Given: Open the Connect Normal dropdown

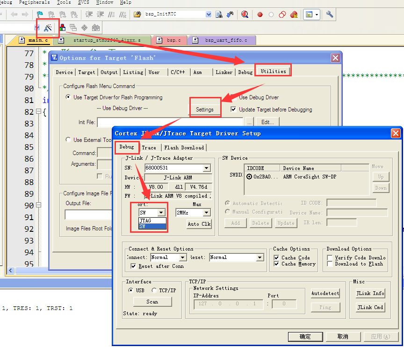Looking at the screenshot, I should click(183, 257).
